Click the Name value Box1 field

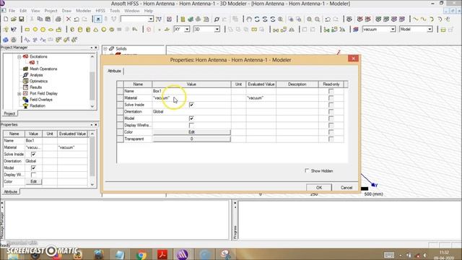tap(191, 91)
